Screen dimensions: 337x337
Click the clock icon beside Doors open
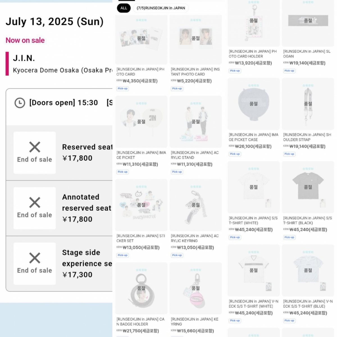20,103
